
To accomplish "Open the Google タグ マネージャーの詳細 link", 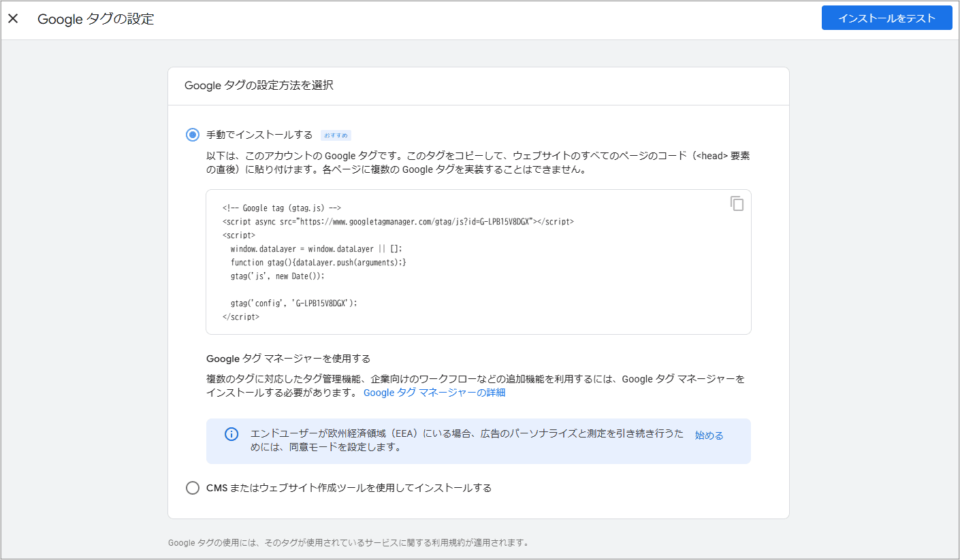I will (x=434, y=393).
